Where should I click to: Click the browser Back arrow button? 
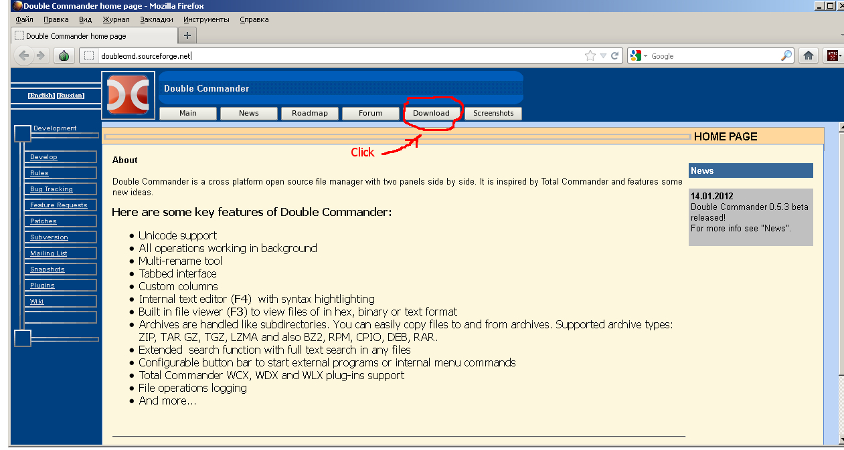(x=24, y=56)
